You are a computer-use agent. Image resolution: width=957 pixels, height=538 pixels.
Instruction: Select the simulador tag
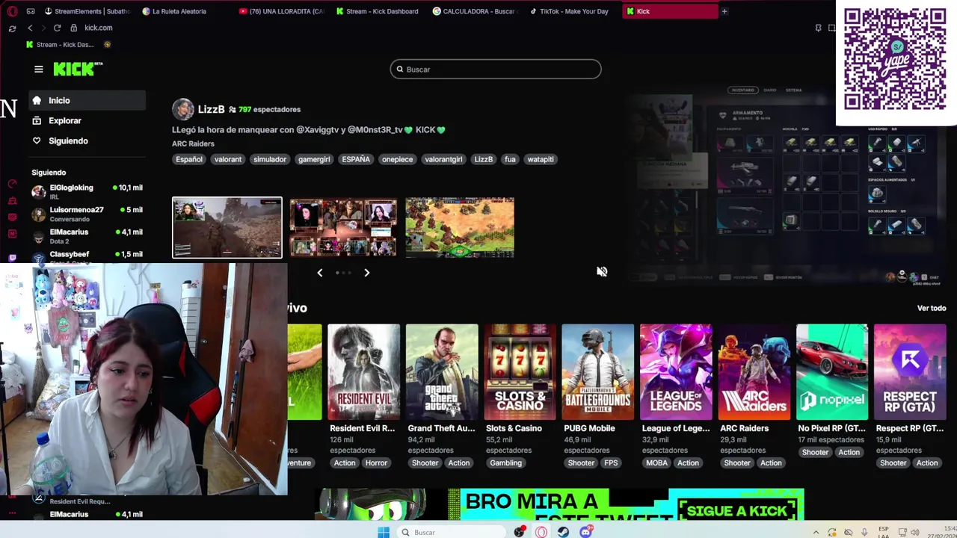[270, 159]
